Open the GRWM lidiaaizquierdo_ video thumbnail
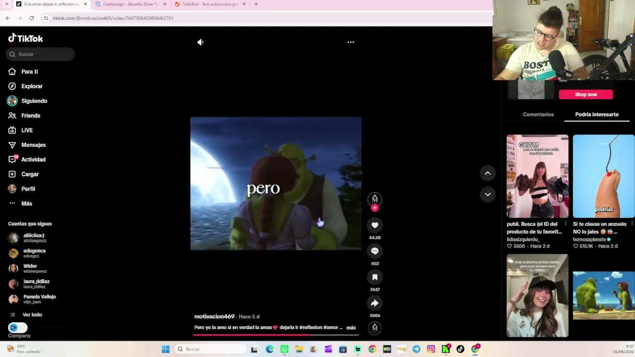This screenshot has width=635, height=357. 537,176
